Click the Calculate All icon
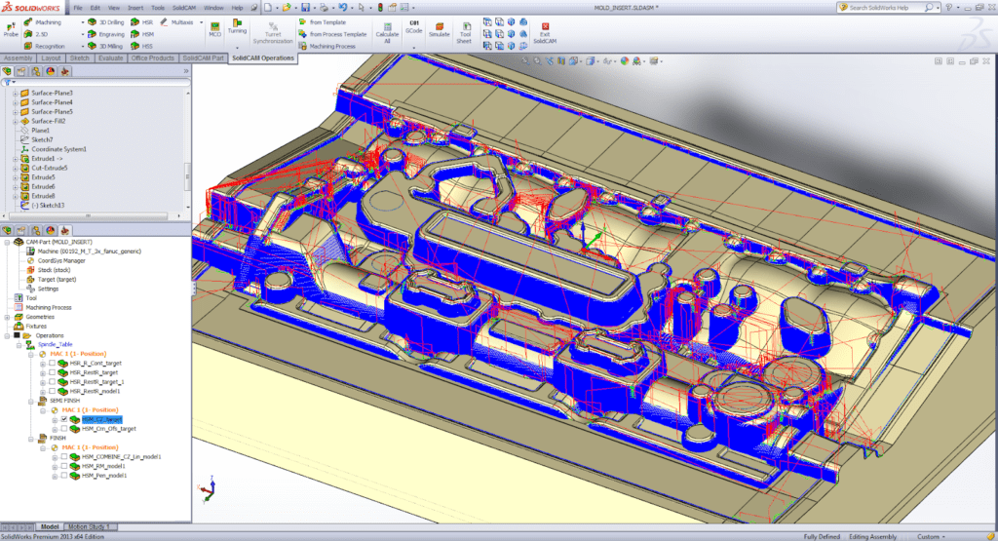 tap(387, 28)
